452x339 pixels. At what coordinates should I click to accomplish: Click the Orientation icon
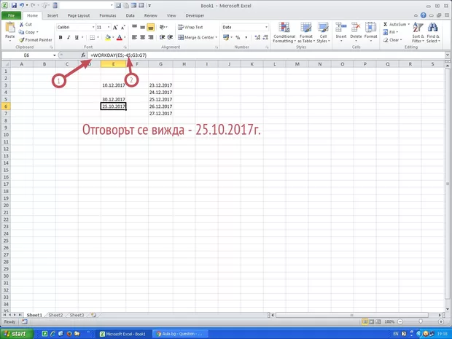click(163, 27)
